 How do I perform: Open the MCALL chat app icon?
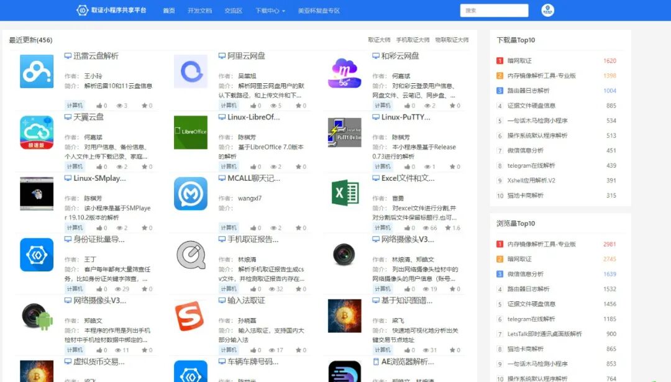[x=191, y=194]
